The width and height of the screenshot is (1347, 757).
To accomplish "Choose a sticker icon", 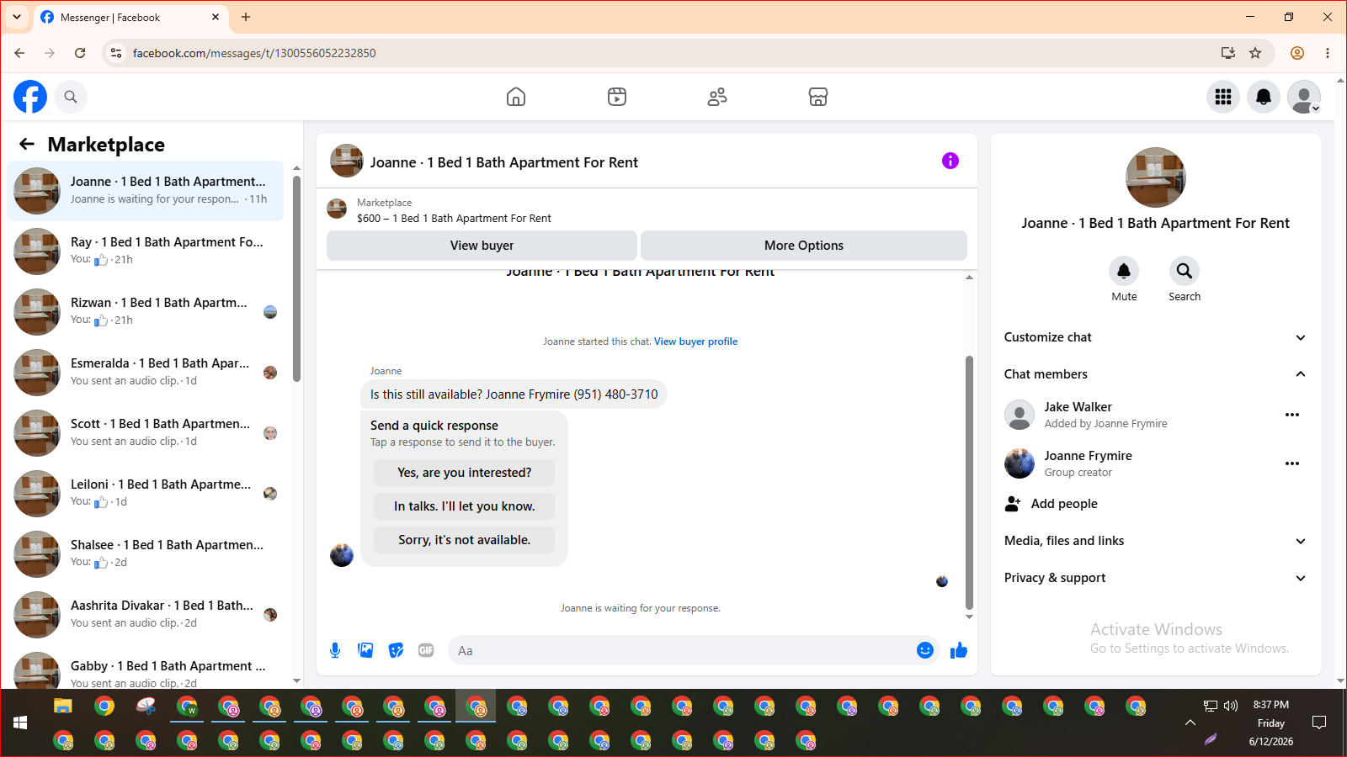I will pos(396,650).
